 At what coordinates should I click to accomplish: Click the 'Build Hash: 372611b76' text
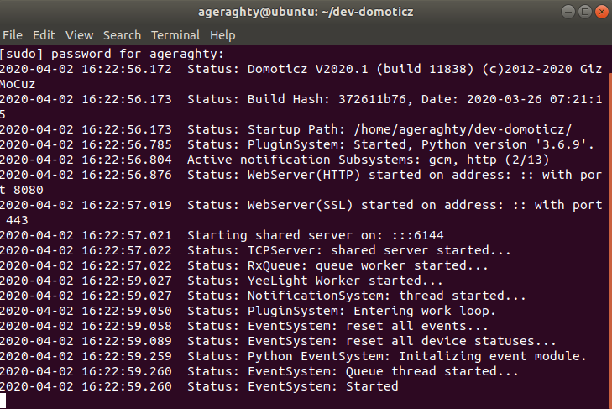(x=327, y=99)
